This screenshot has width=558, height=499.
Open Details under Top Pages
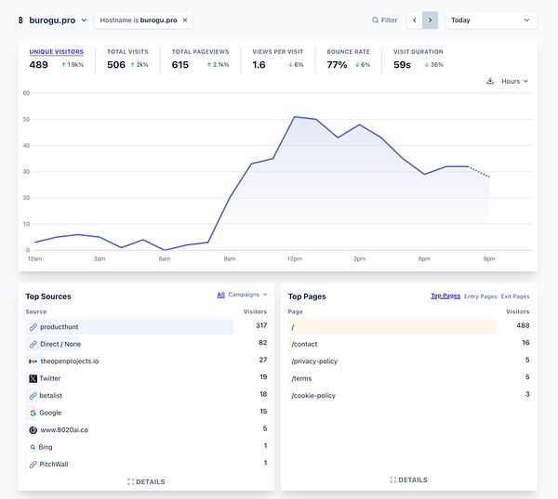[409, 480]
